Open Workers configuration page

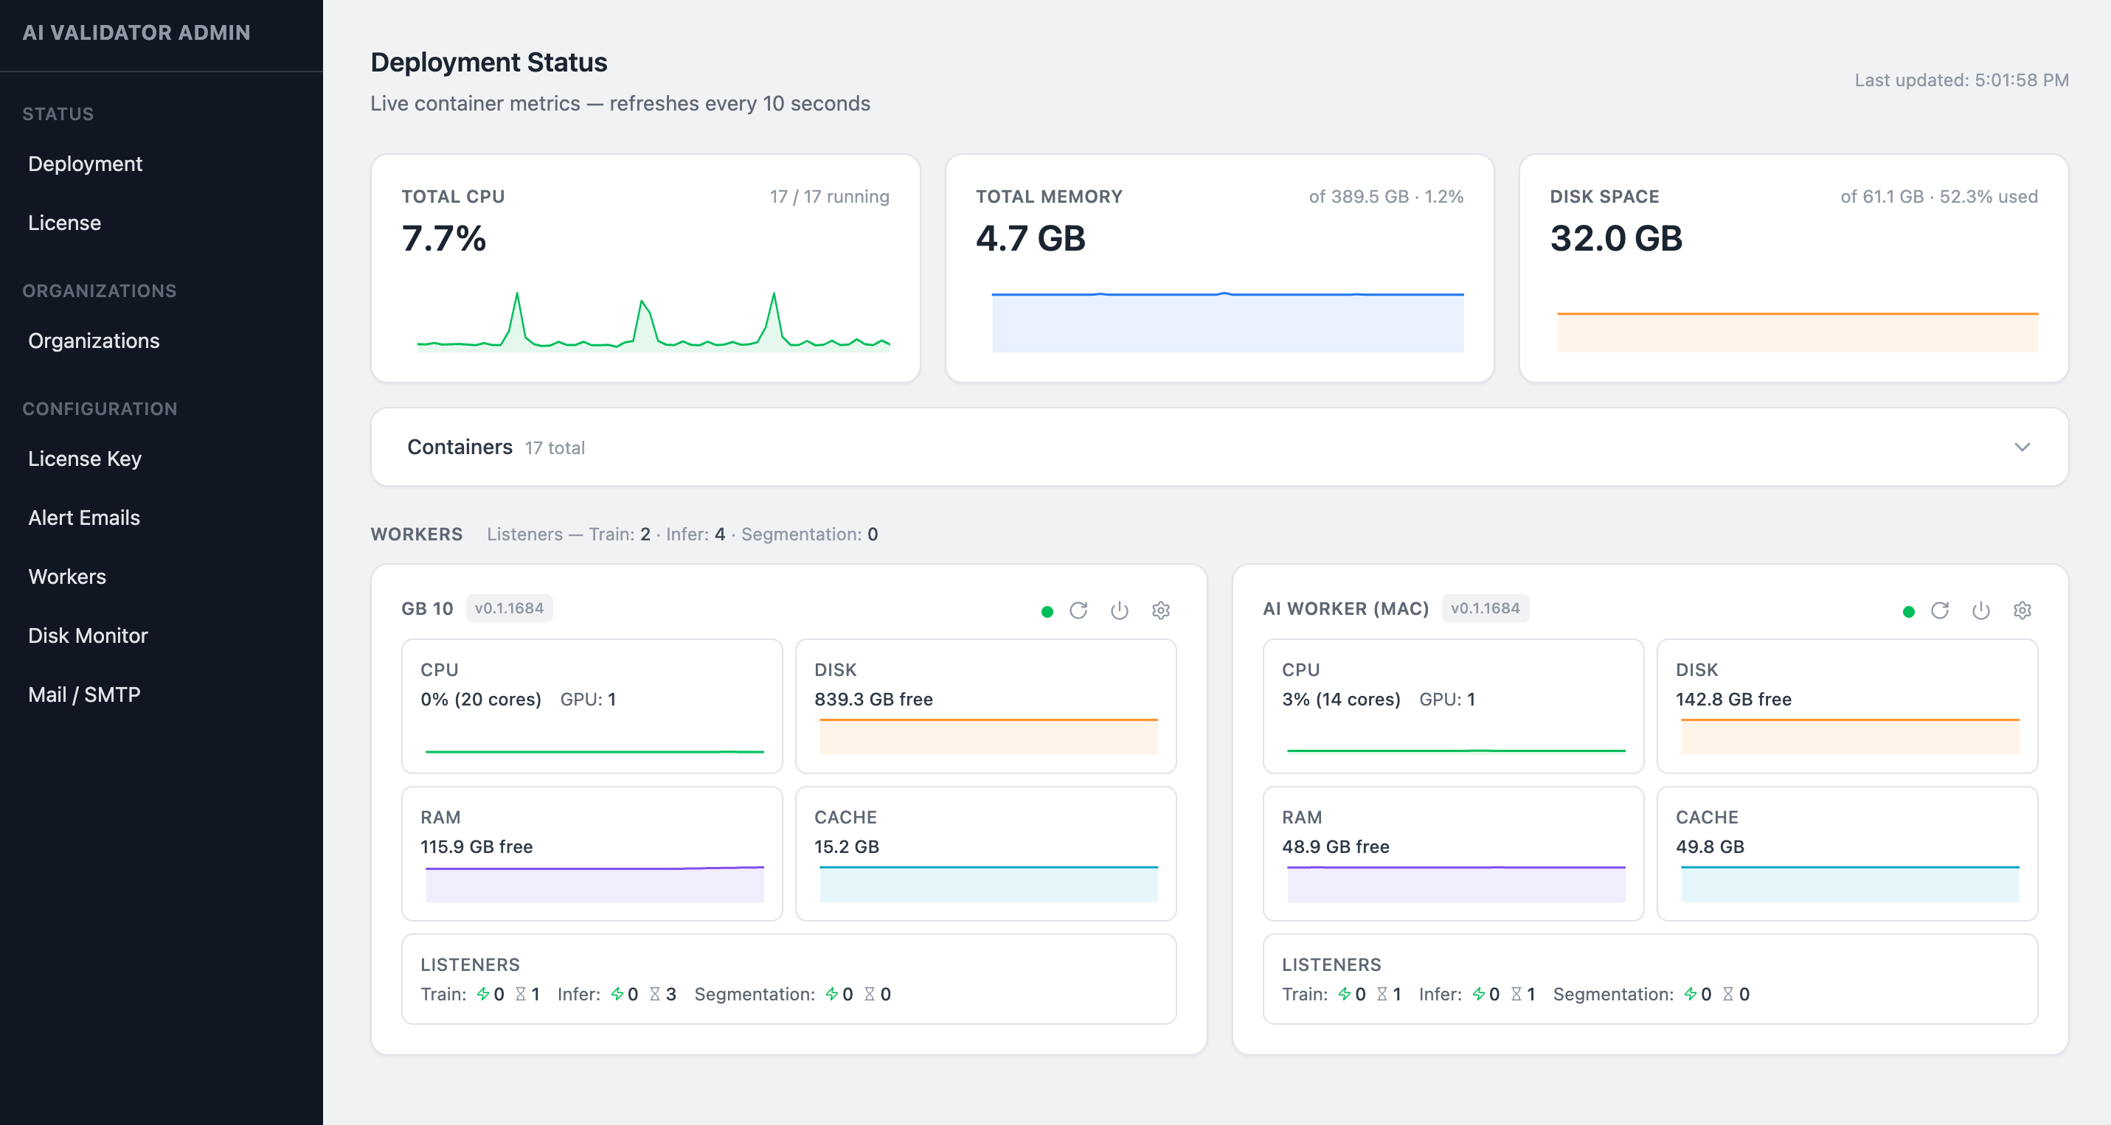click(x=67, y=577)
